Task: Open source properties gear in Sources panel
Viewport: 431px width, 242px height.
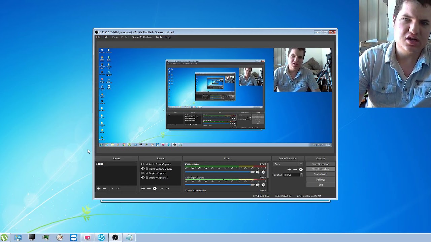Action: pyautogui.click(x=155, y=189)
